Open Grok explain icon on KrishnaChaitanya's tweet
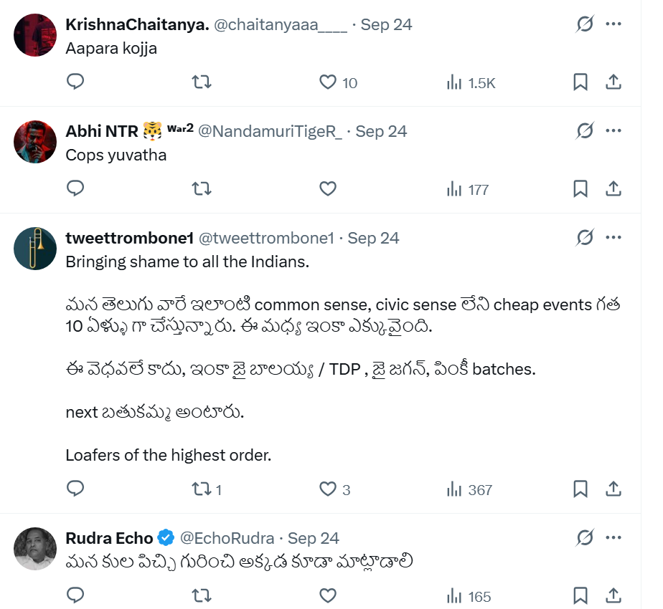Screen dimensions: 663x609 [585, 24]
